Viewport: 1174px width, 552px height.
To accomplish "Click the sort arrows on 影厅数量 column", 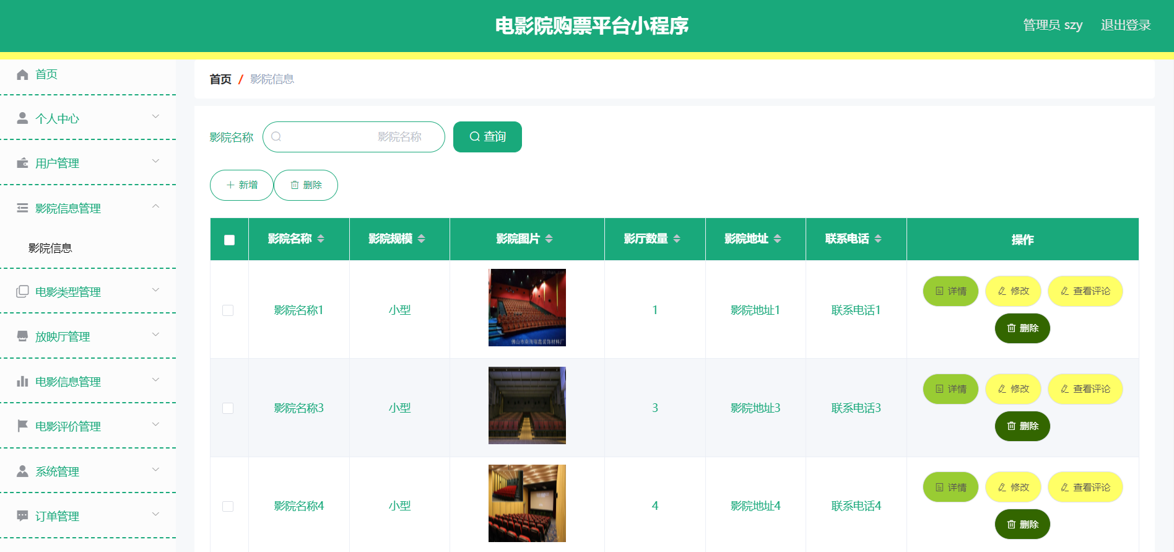I will (x=677, y=239).
